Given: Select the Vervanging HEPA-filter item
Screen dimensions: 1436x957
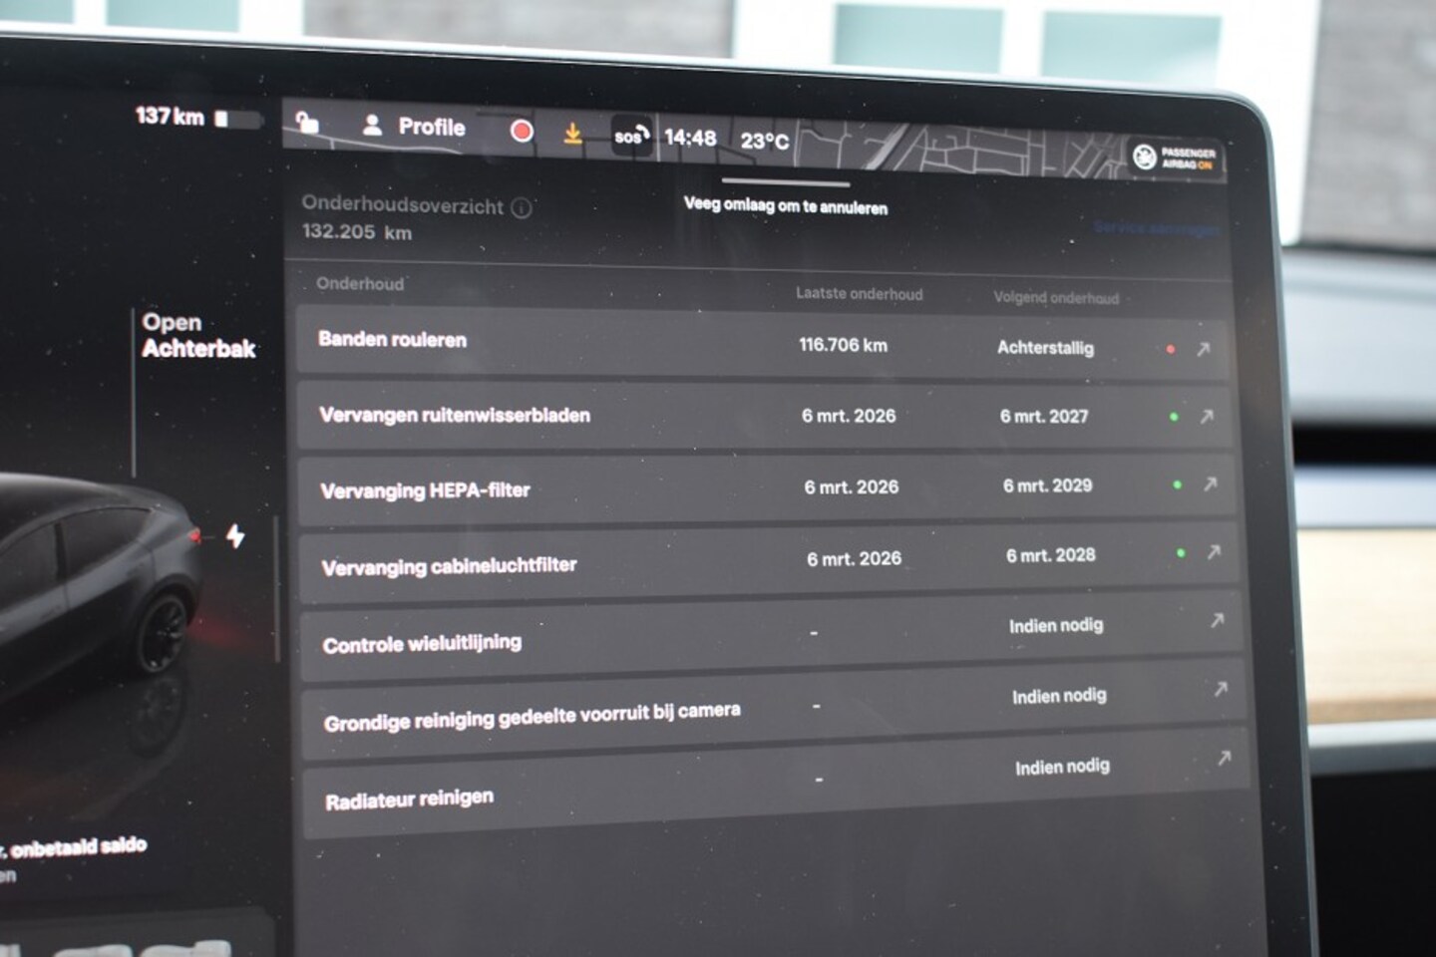Looking at the screenshot, I should [767, 488].
